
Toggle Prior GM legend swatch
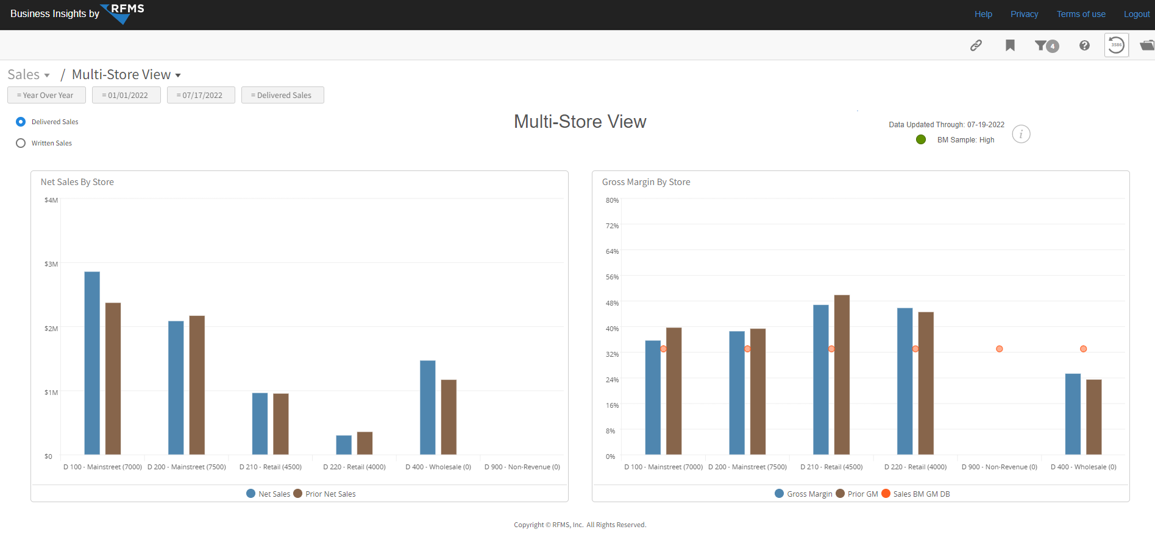[x=840, y=494]
